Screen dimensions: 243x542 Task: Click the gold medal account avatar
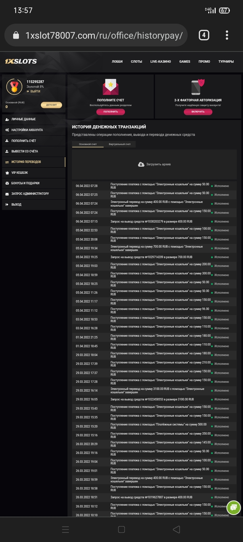(14, 87)
